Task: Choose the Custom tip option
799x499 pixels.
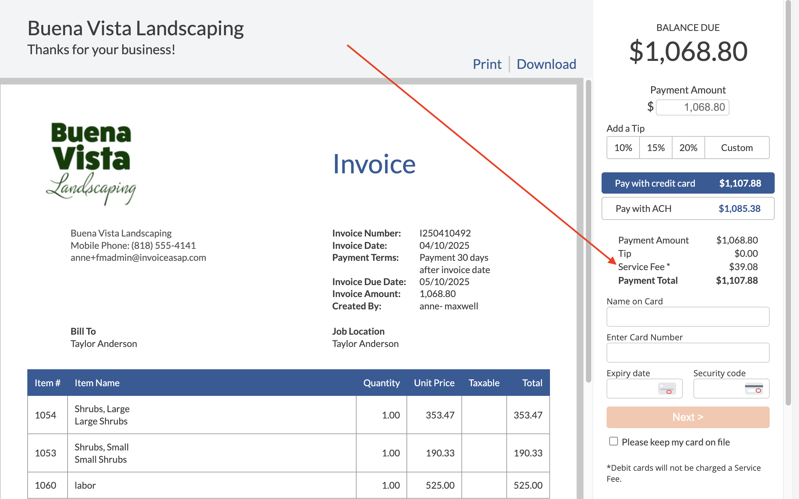Action: click(737, 148)
